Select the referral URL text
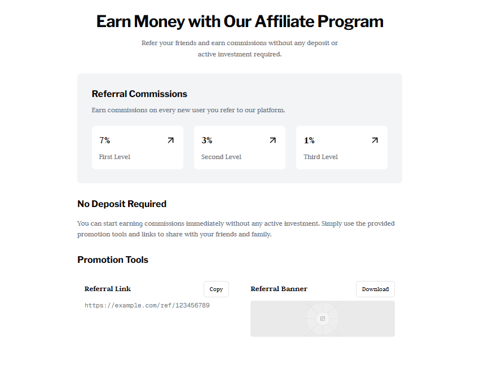 pyautogui.click(x=147, y=305)
